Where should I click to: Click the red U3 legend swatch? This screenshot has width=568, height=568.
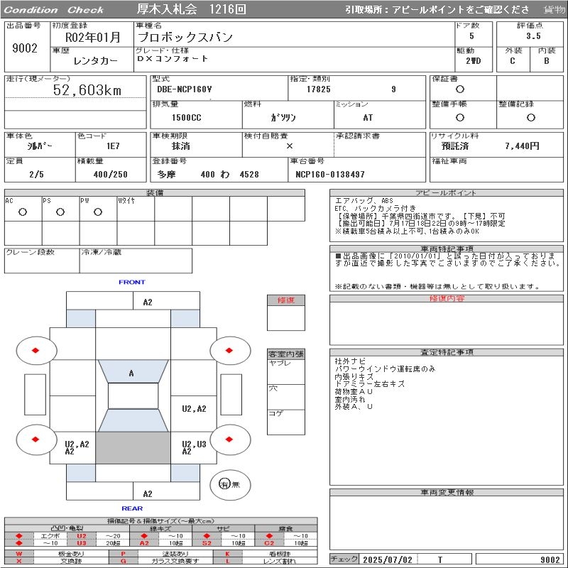point(82,543)
